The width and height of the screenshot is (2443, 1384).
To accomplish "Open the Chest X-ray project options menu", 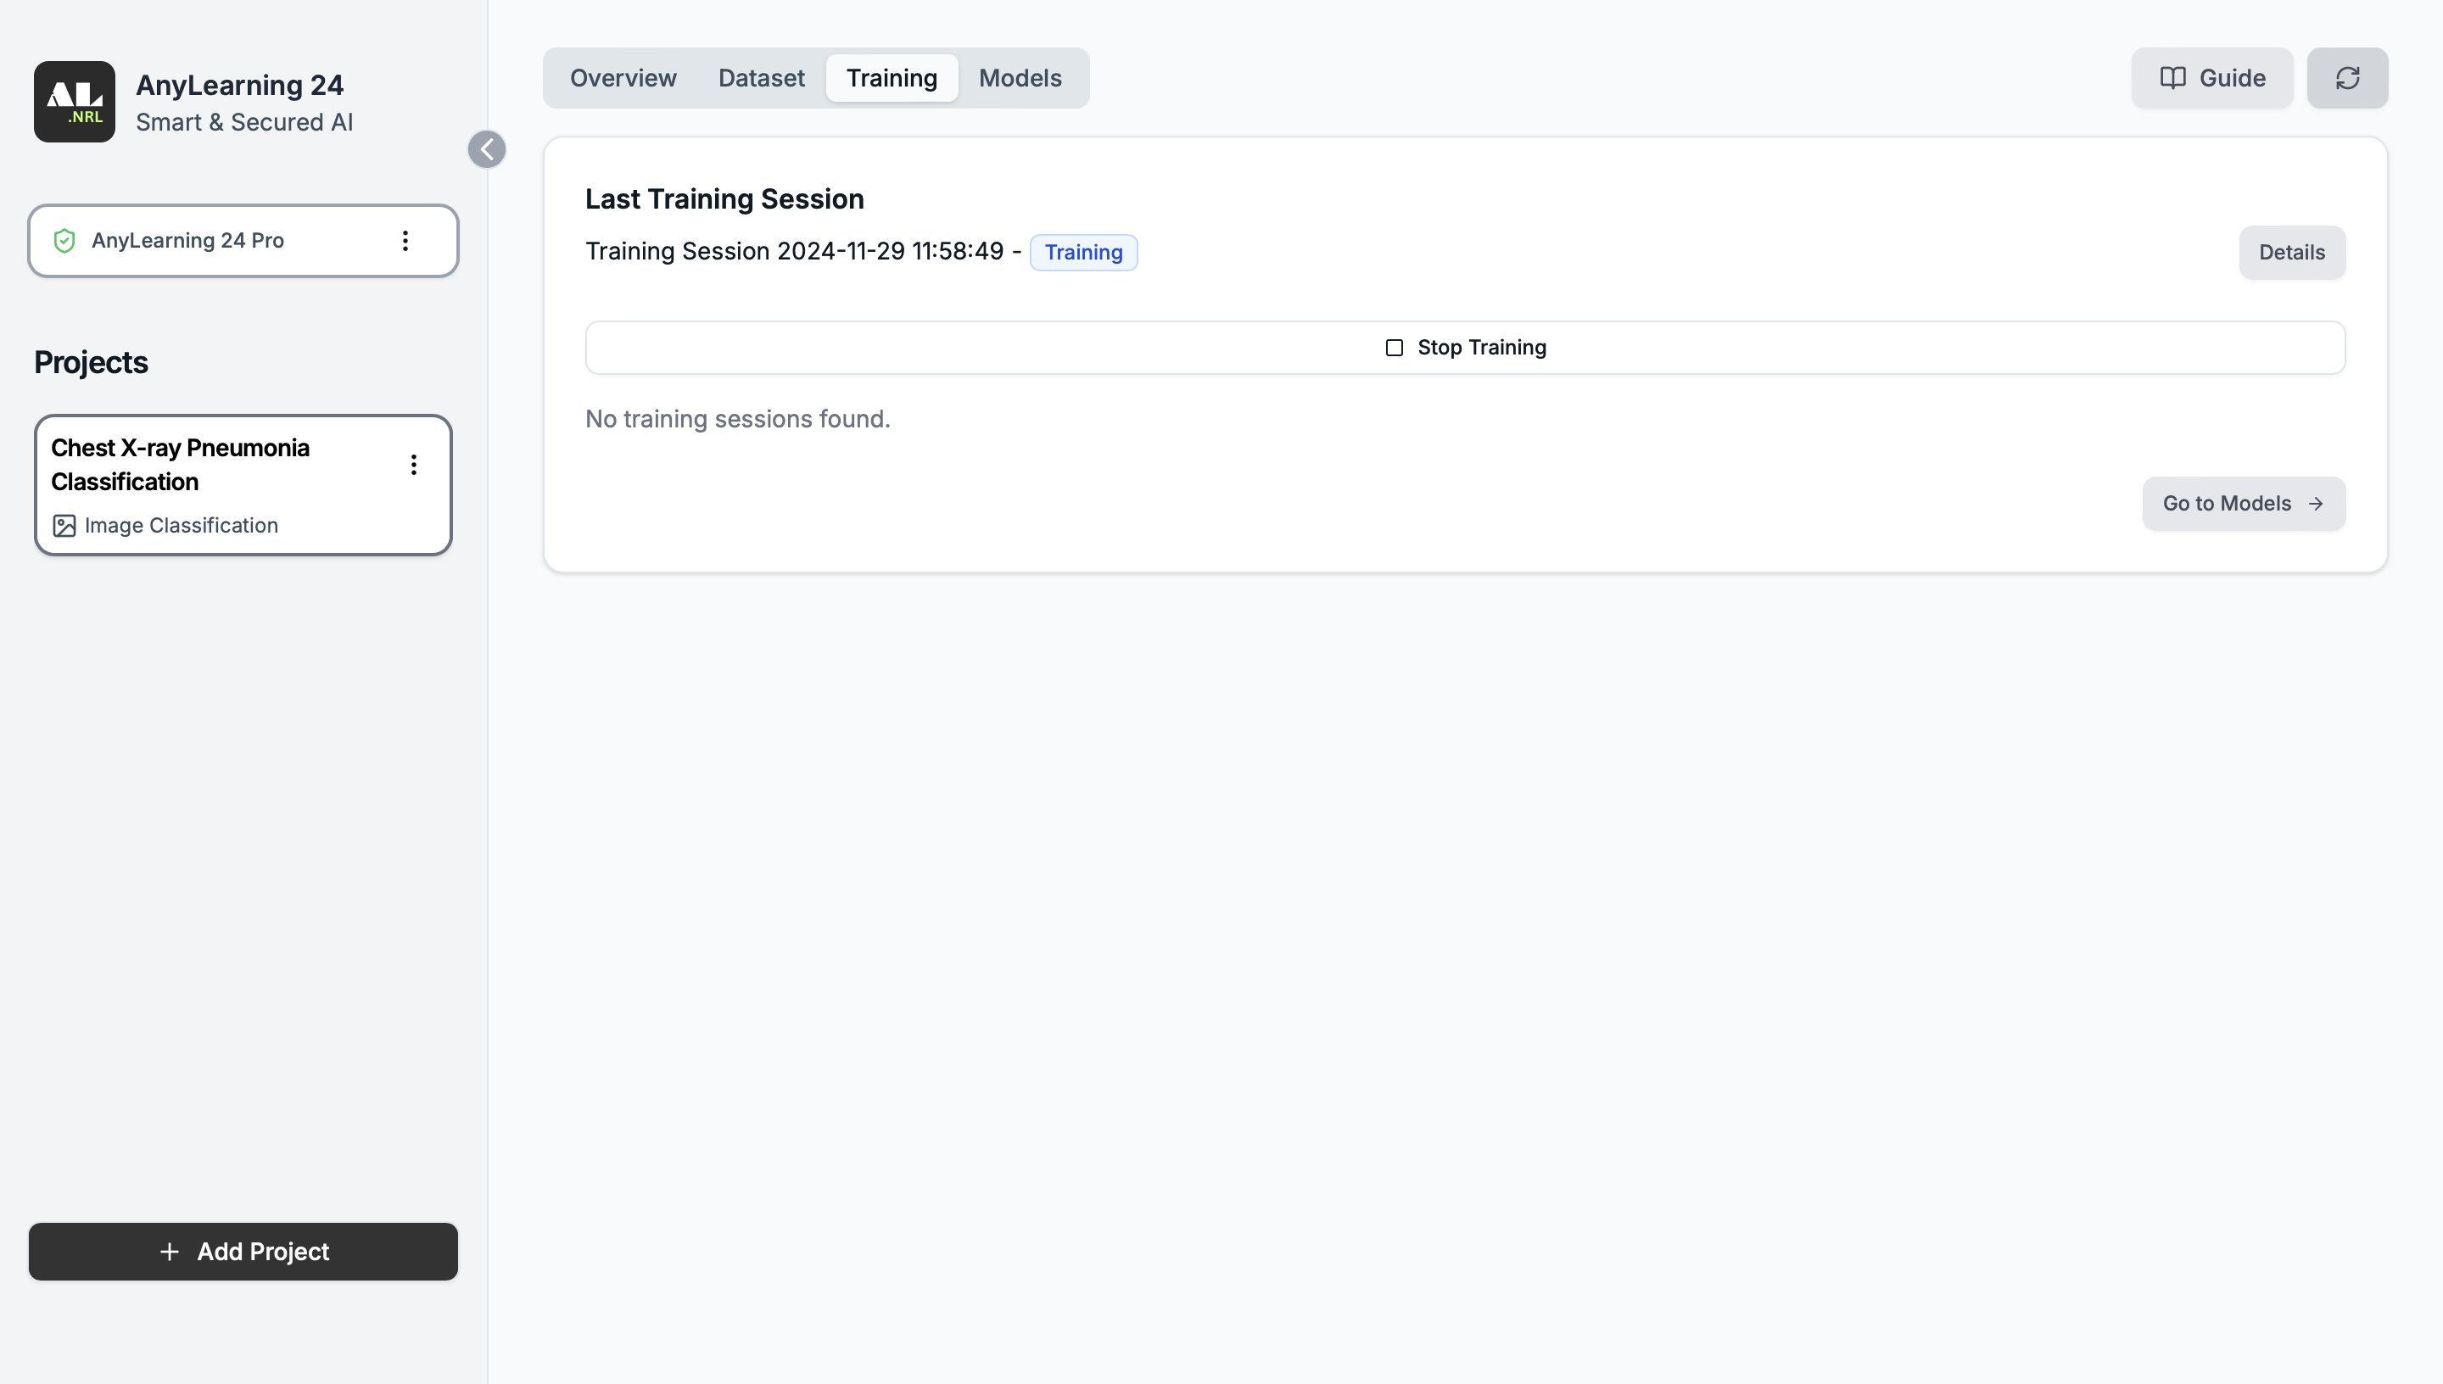I will pyautogui.click(x=413, y=465).
